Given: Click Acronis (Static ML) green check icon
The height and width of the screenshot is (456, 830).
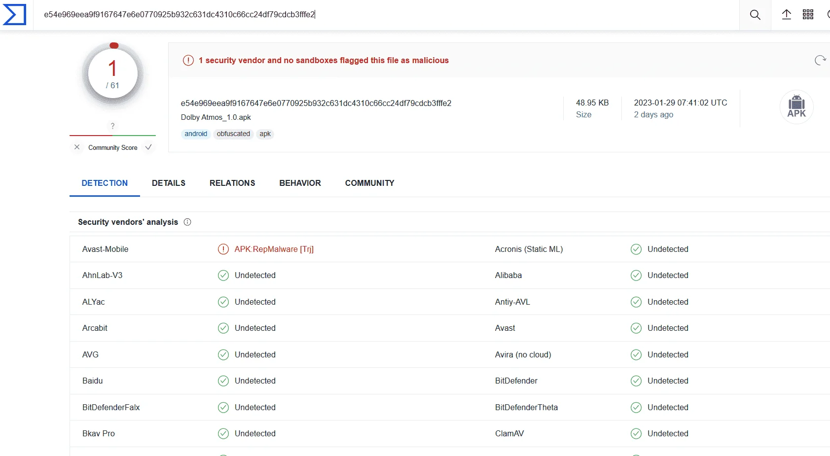Looking at the screenshot, I should click(636, 249).
